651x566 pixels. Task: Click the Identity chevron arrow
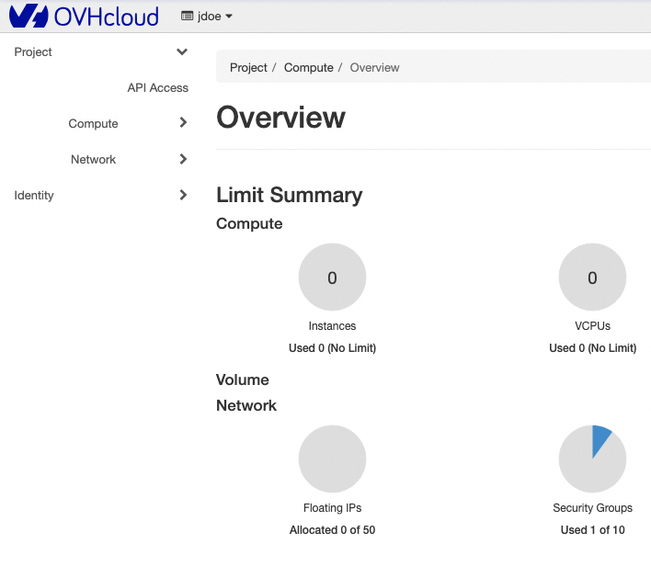coord(183,195)
